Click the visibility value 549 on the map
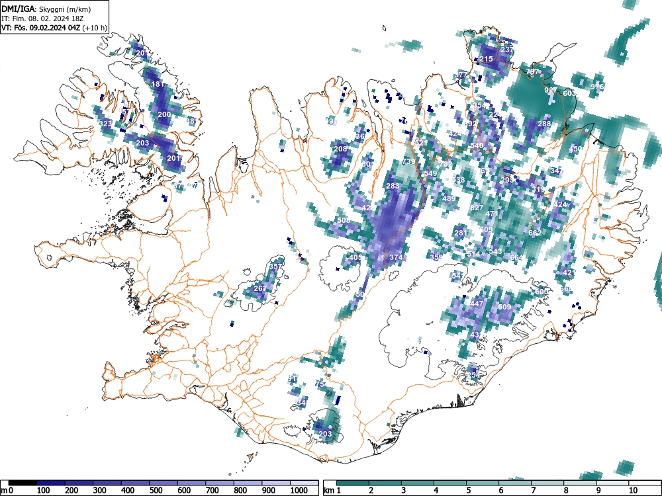This screenshot has width=662, height=496. [x=430, y=173]
